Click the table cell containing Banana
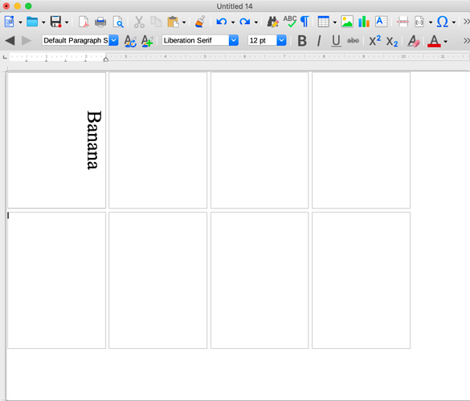Image resolution: width=470 pixels, height=401 pixels. click(57, 140)
